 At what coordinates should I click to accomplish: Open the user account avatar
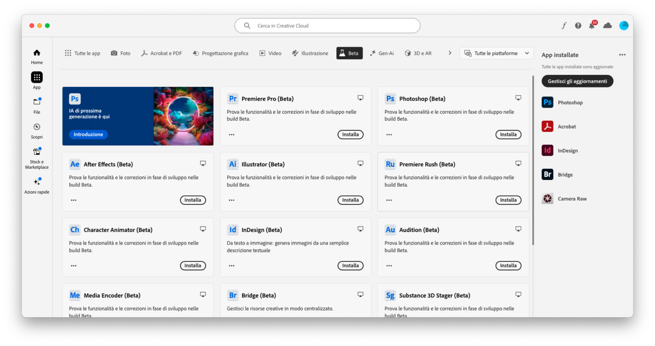[x=624, y=26]
